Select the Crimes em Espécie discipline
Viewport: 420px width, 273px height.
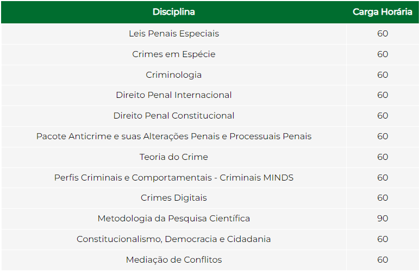click(173, 54)
